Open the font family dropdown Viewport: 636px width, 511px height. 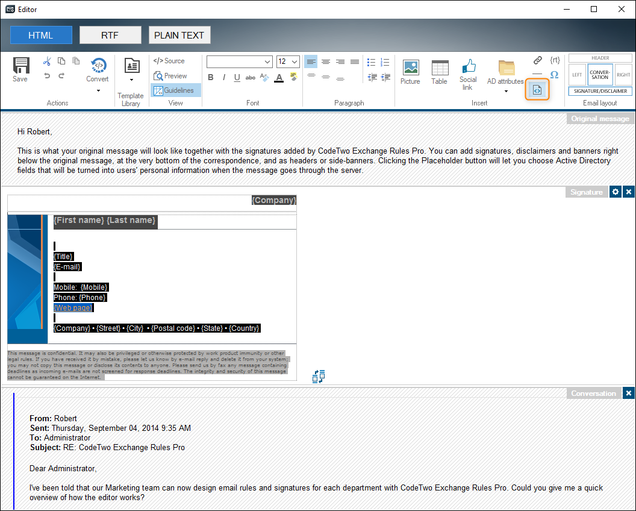[239, 61]
